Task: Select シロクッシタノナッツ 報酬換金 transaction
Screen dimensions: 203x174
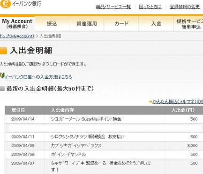Action: 88,137
